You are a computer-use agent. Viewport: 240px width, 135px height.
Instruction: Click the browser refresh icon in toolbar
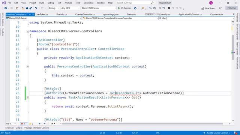tap(135, 8)
